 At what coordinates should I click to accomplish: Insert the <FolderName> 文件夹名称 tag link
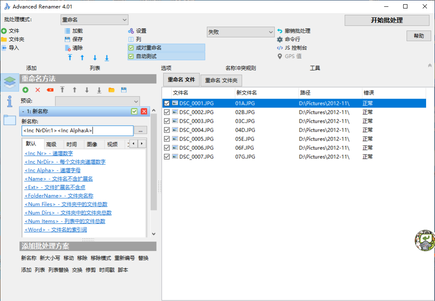(x=59, y=196)
